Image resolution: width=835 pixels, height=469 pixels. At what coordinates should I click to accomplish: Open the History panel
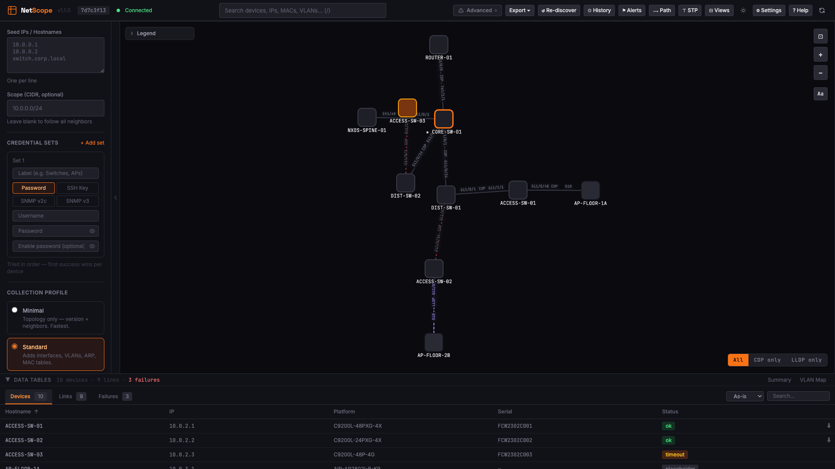[599, 10]
